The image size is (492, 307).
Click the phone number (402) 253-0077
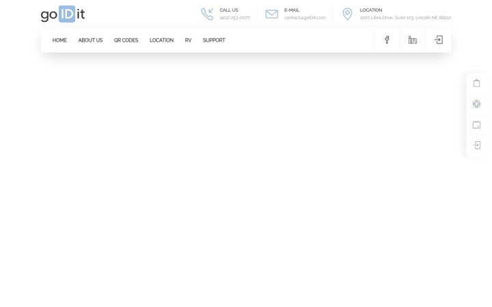pyautogui.click(x=235, y=18)
